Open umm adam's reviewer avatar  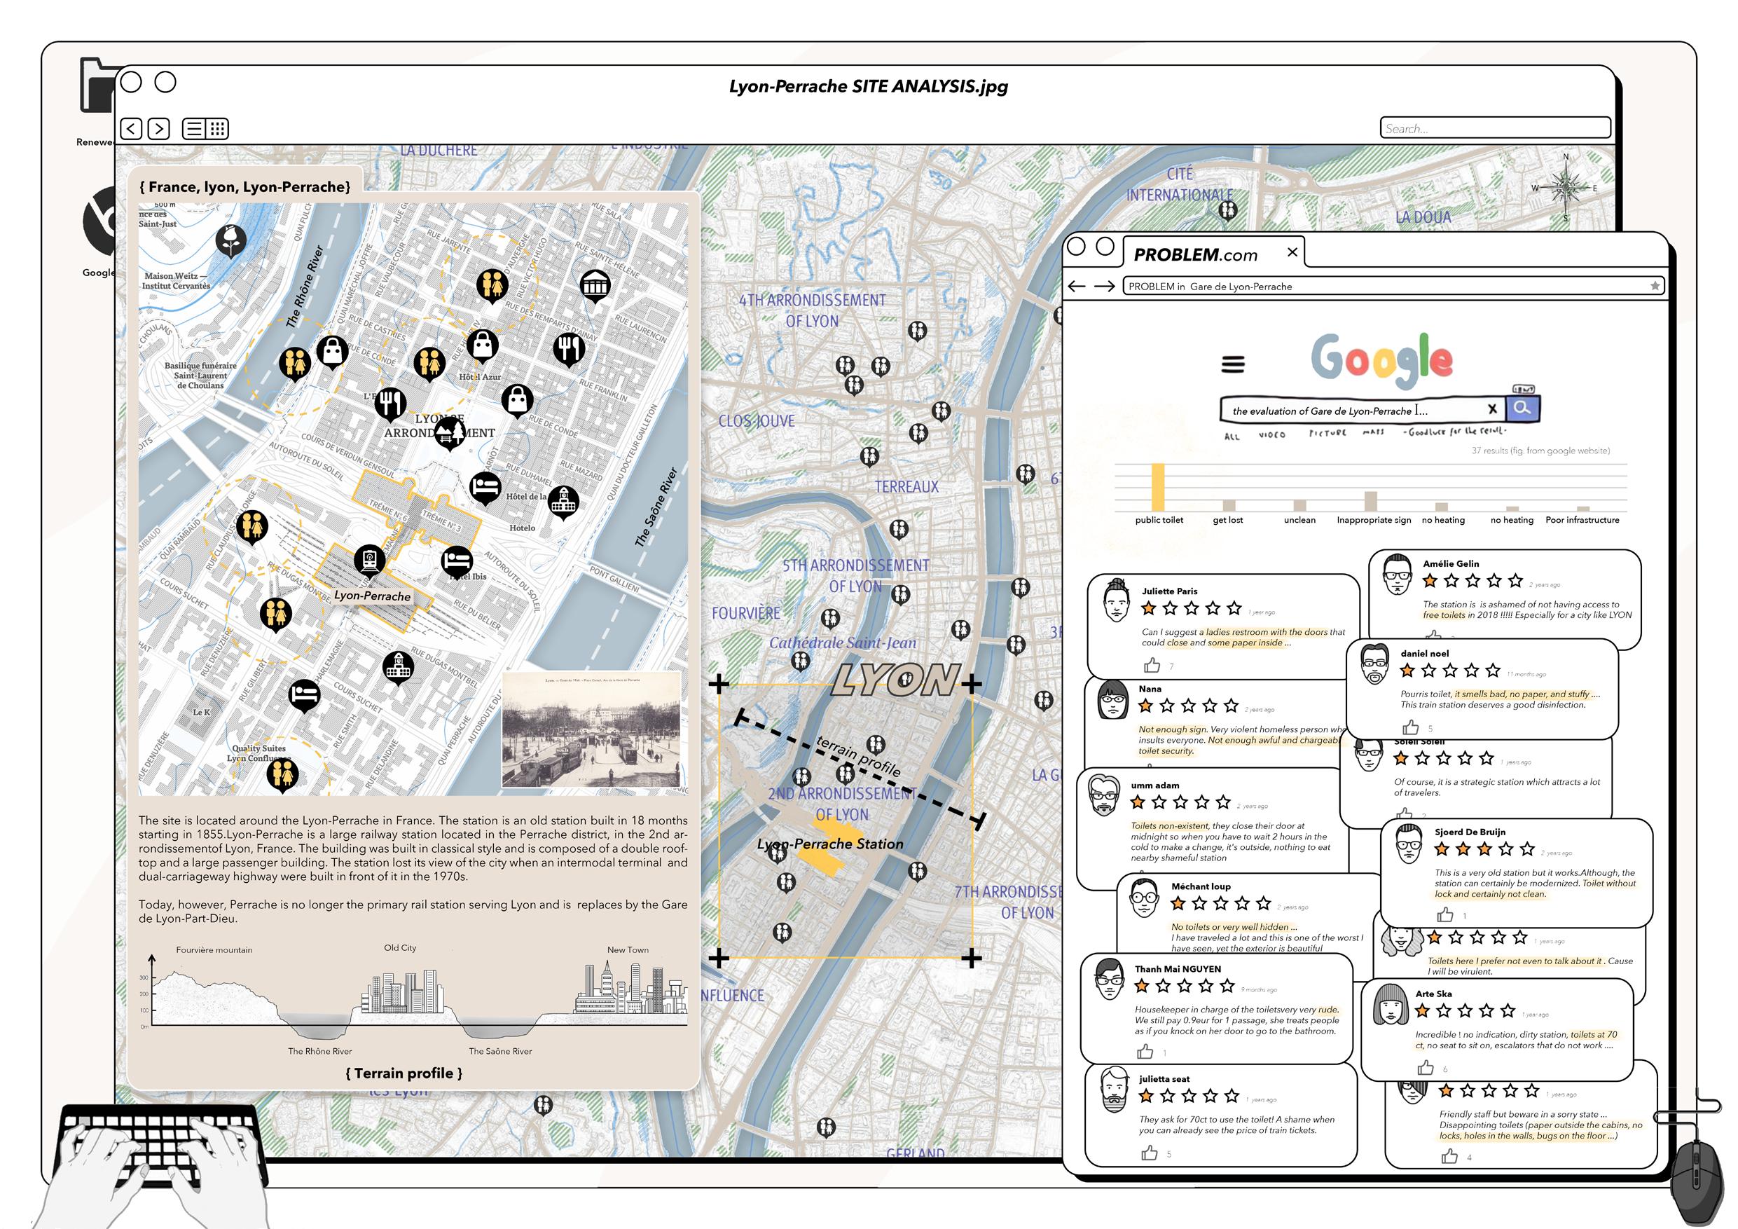click(1103, 795)
